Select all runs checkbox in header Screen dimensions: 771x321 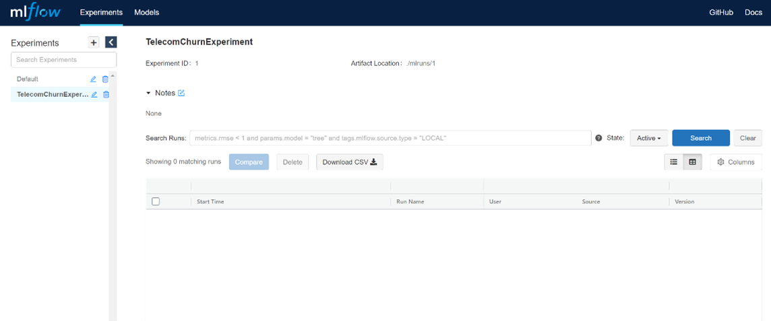156,201
